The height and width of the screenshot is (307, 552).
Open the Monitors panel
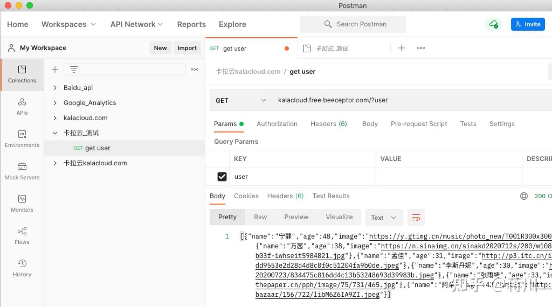(21, 203)
